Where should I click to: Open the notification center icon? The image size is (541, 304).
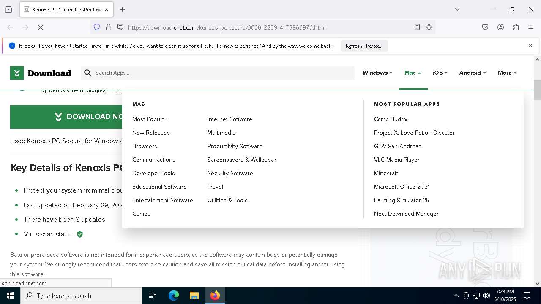pyautogui.click(x=527, y=296)
